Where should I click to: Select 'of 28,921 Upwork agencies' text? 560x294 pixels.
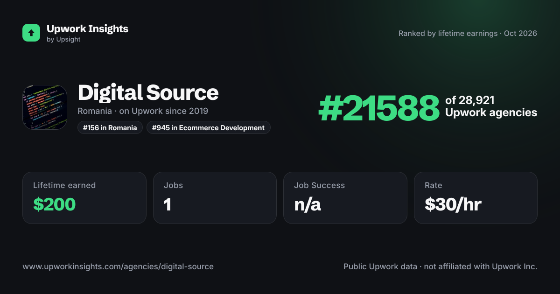pos(491,106)
